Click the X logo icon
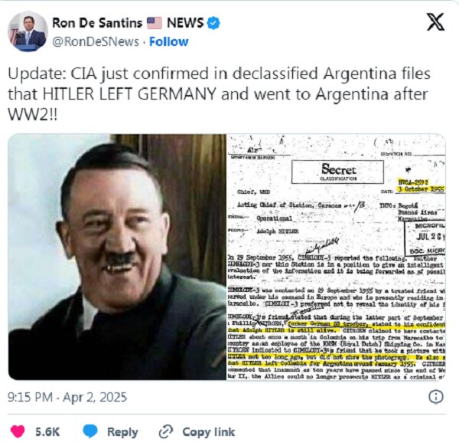The image size is (459, 446). tap(435, 22)
